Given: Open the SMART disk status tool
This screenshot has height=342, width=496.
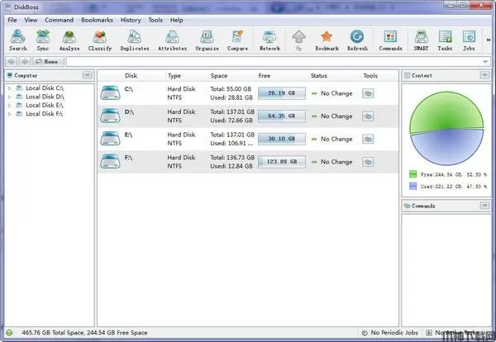Looking at the screenshot, I should [422, 40].
